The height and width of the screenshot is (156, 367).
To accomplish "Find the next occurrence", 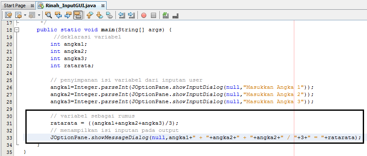I will pyautogui.click(x=68, y=15).
